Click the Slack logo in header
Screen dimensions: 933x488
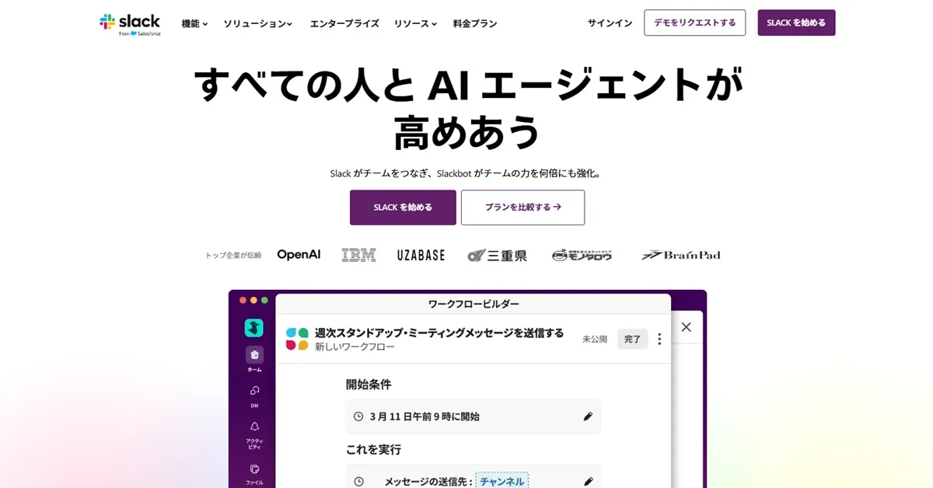point(130,24)
